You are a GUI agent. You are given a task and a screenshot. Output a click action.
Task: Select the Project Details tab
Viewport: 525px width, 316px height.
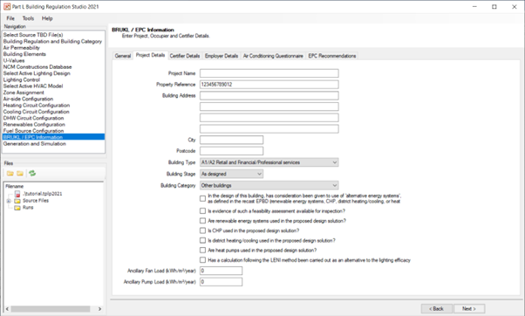[150, 55]
